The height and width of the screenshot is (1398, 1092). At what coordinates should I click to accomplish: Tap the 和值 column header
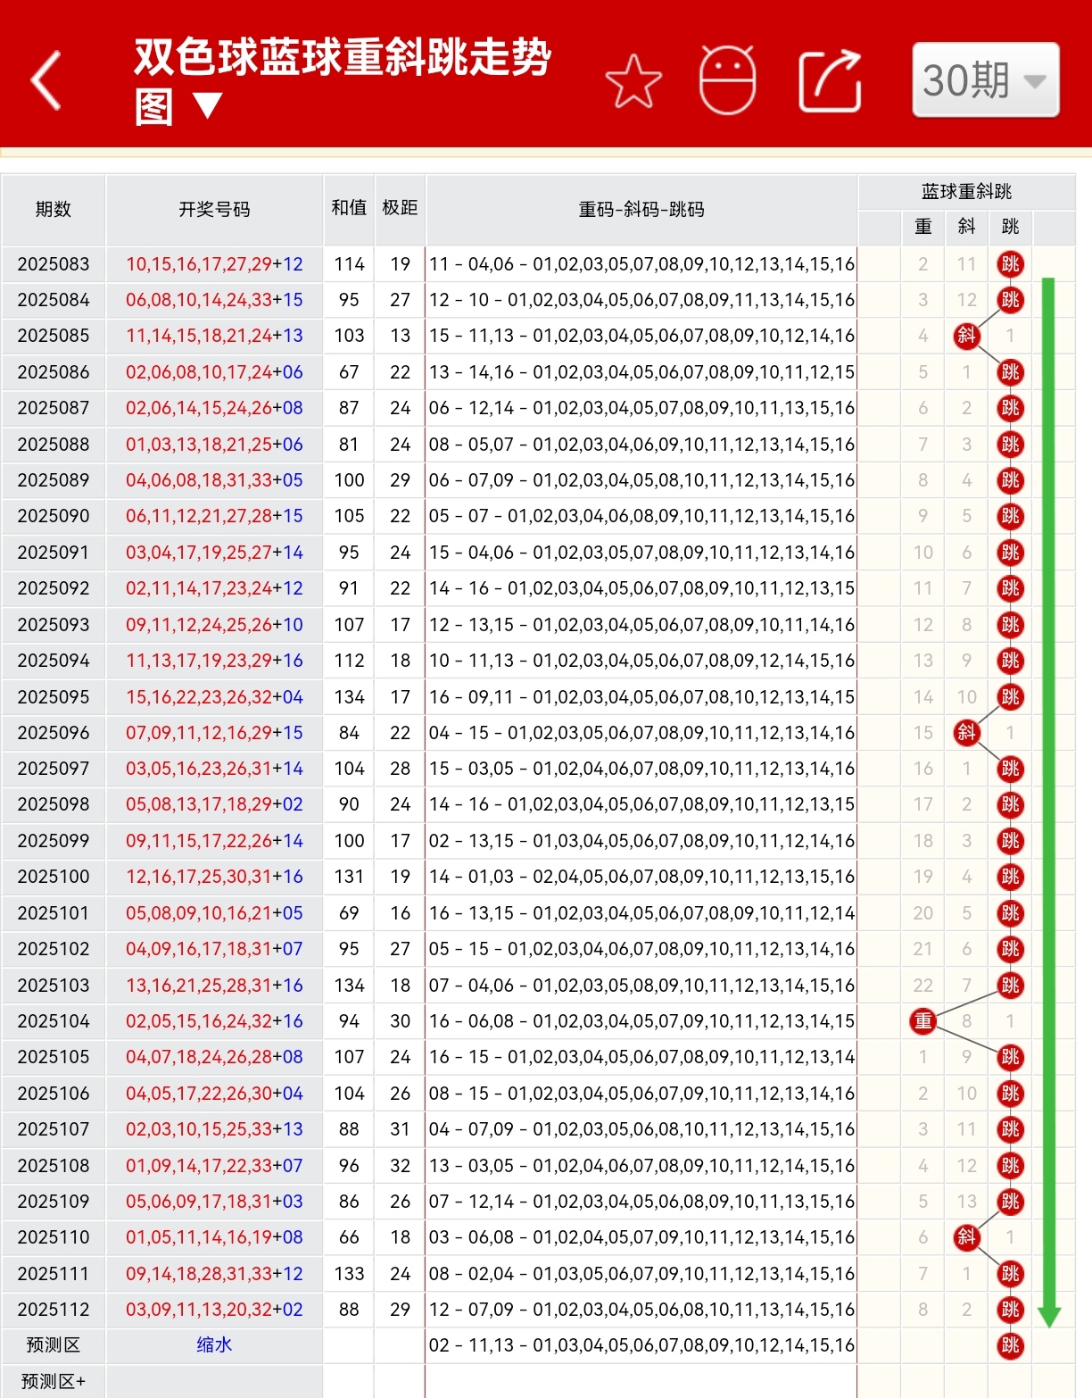coord(348,211)
